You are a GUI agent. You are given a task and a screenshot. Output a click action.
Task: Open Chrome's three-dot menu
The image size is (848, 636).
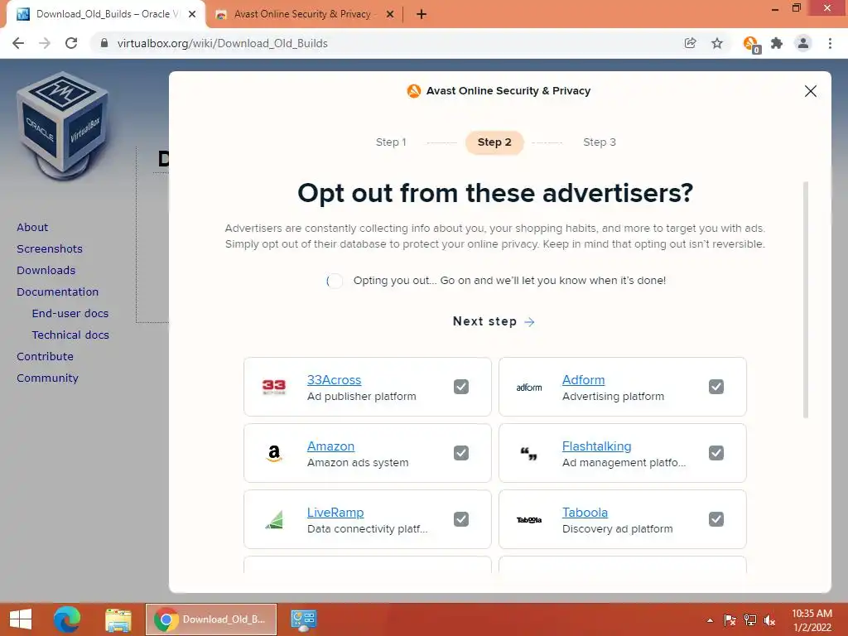point(830,43)
